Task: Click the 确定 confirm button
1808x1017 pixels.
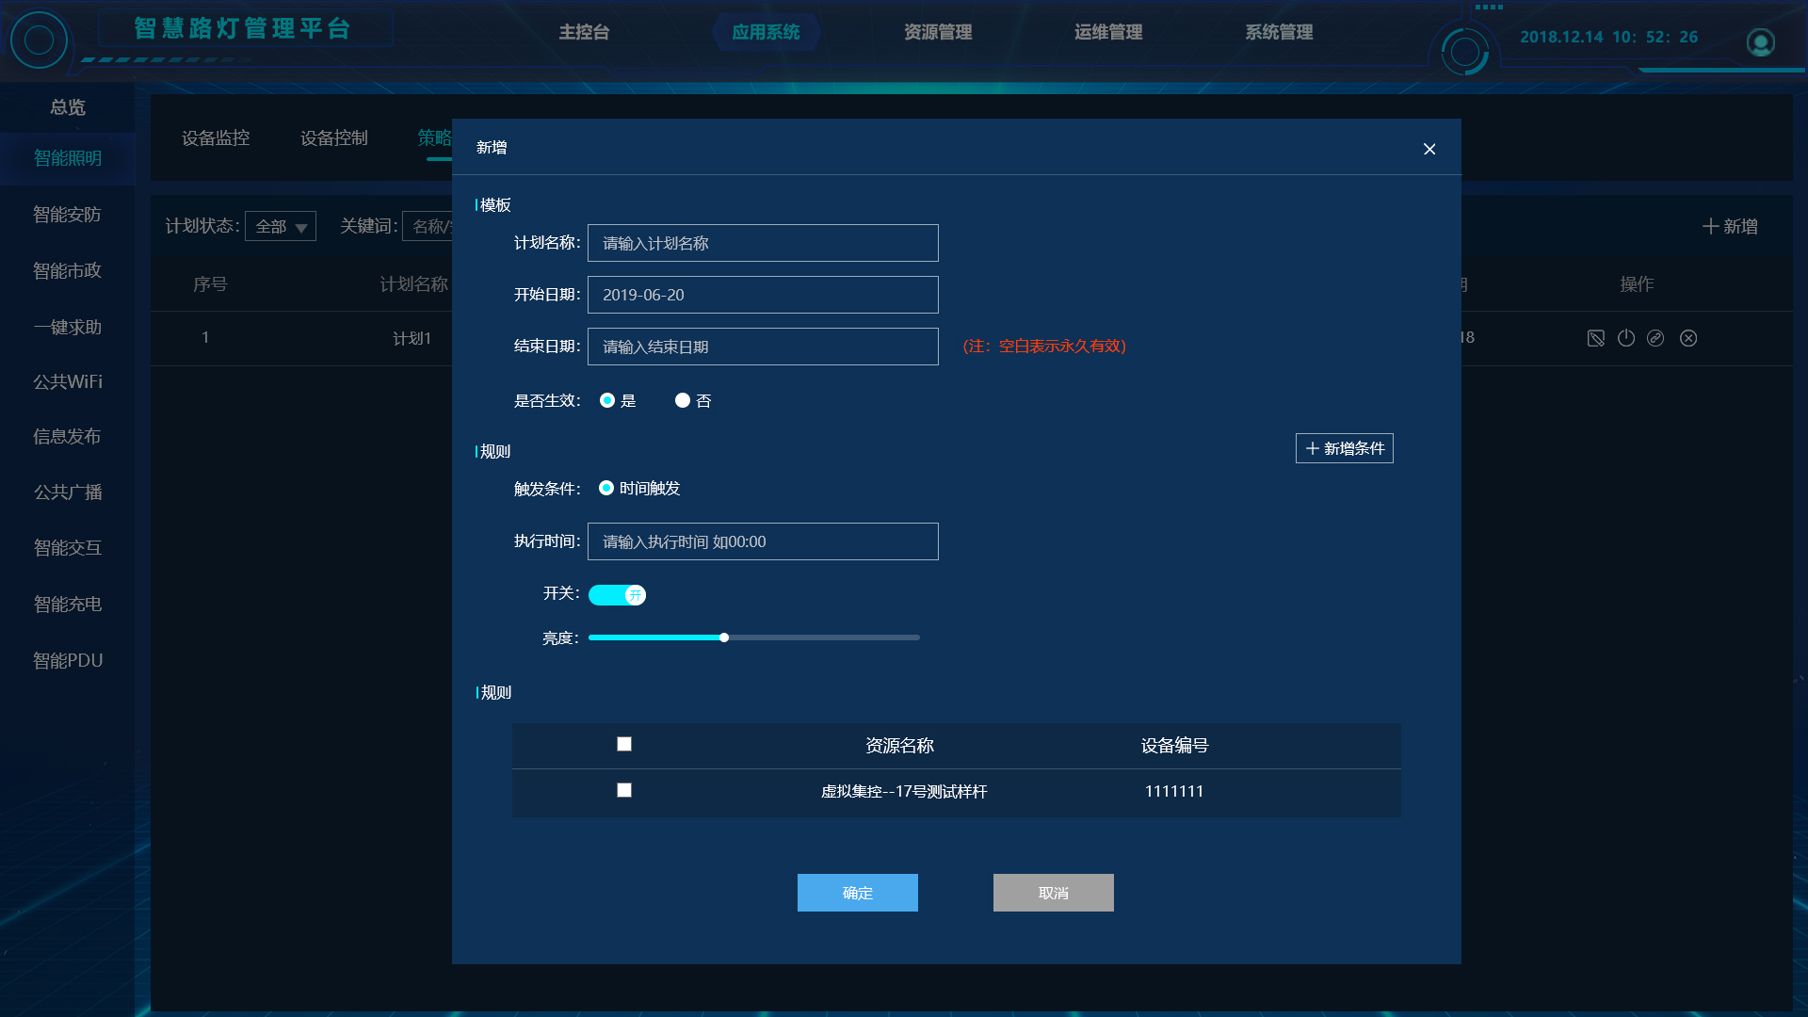Action: pyautogui.click(x=857, y=893)
